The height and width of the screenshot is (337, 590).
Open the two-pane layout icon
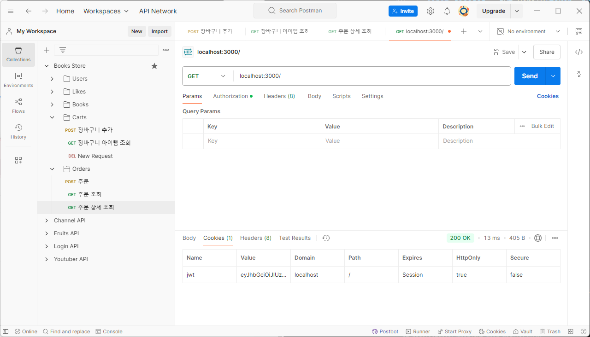pos(571,331)
